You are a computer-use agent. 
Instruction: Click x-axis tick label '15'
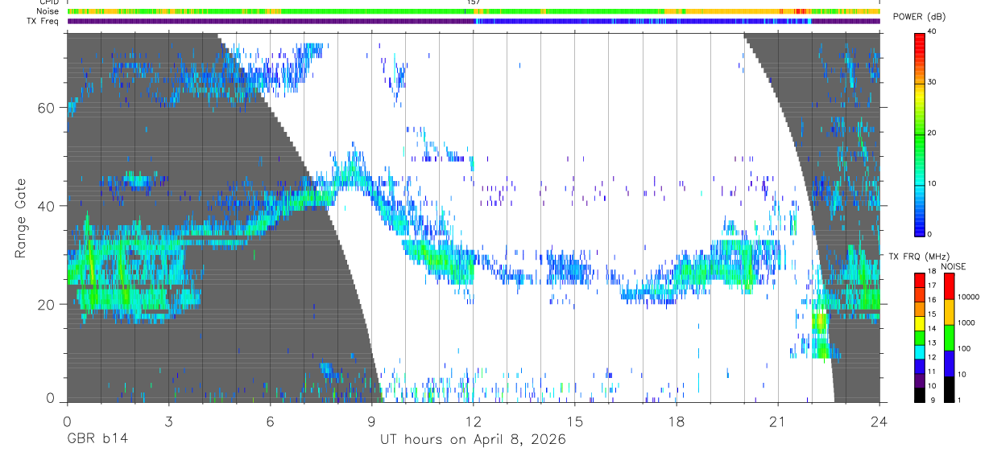(x=574, y=421)
